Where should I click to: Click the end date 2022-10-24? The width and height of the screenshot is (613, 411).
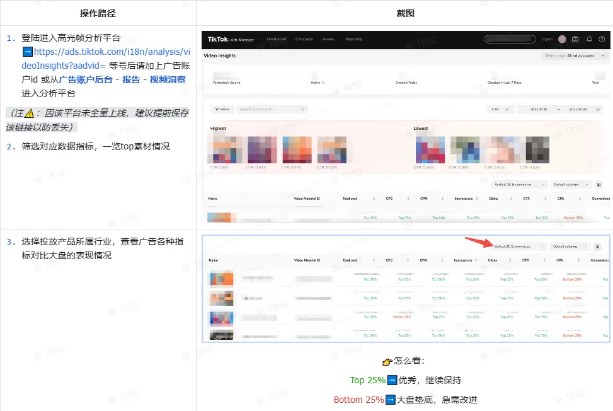click(578, 110)
